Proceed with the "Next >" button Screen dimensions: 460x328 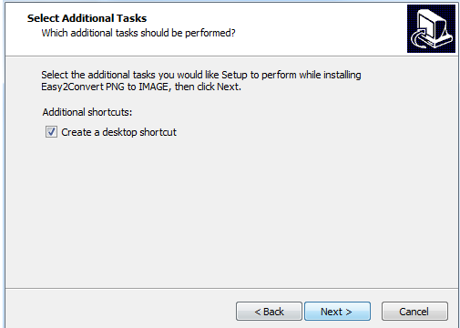[x=337, y=312]
